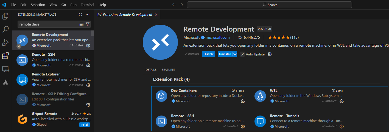The height and width of the screenshot is (132, 389).
Task: Switch to the DETAILS tab
Action: point(151,70)
